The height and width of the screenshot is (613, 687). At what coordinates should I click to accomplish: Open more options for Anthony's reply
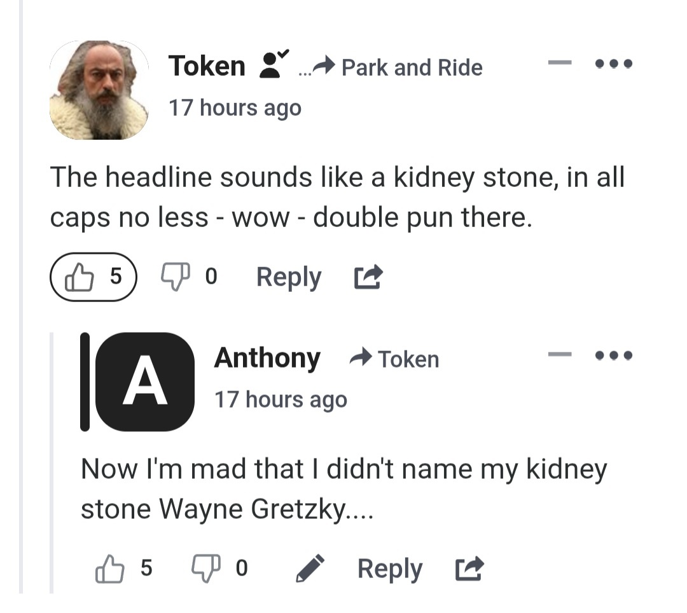[x=613, y=355]
